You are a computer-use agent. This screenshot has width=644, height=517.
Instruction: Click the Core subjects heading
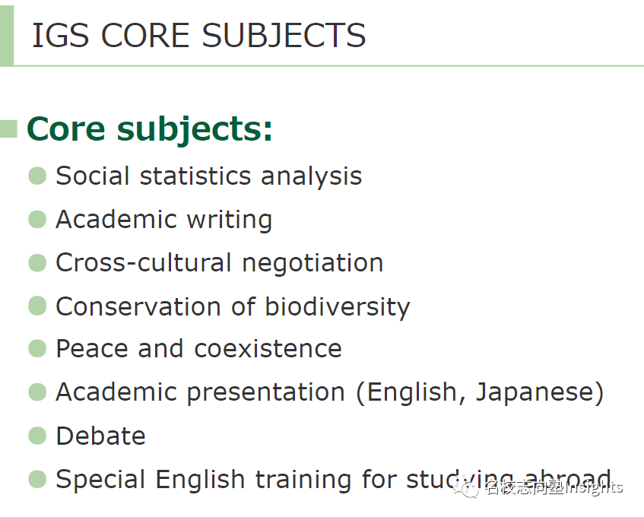(x=150, y=128)
